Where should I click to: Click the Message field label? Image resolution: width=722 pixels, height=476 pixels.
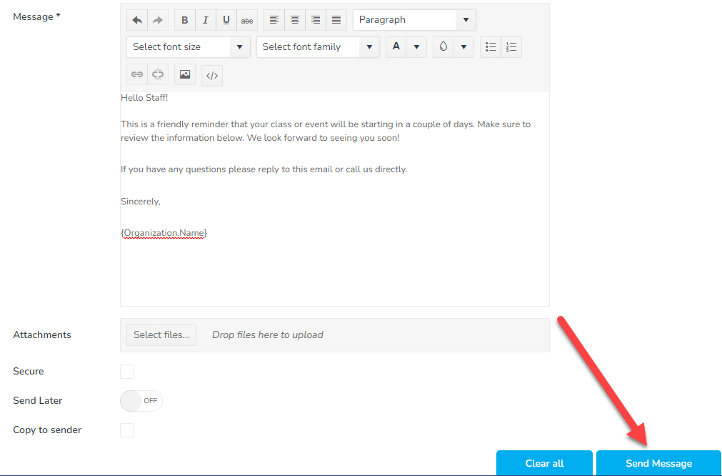[x=36, y=17]
